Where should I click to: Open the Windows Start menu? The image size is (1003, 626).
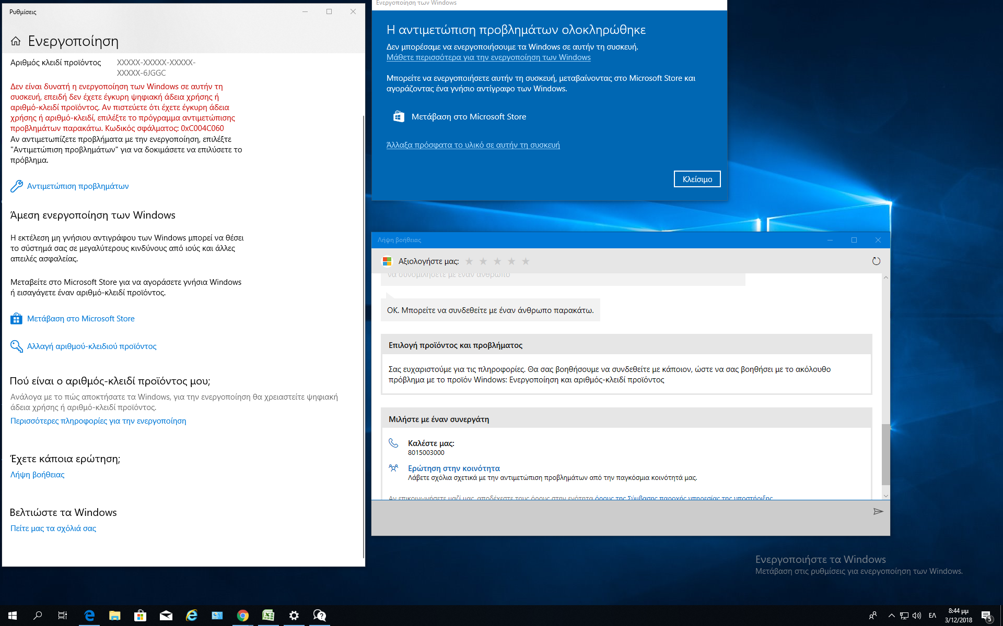(x=13, y=616)
